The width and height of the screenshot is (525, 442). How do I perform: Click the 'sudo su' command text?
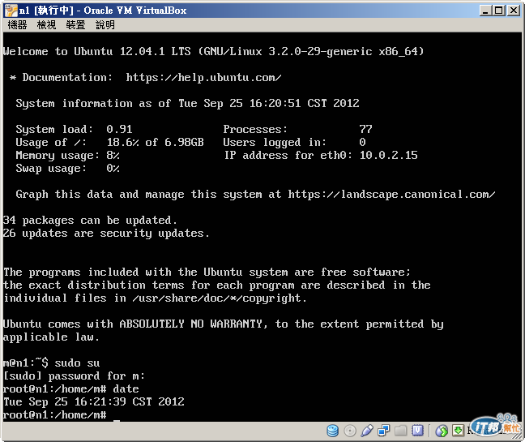pos(77,363)
